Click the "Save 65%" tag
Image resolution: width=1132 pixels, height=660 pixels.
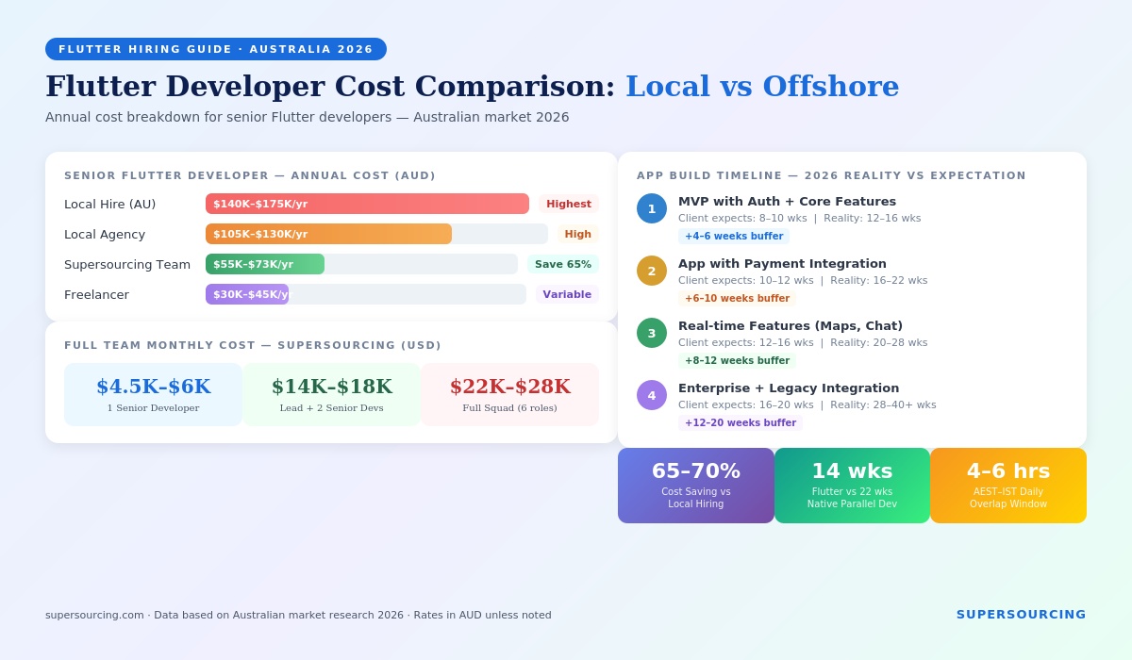point(563,264)
